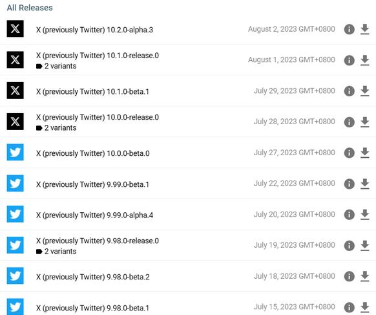This screenshot has width=376, height=315.
Task: Download the 9.98.0-beta.1 release
Action: coord(365,307)
